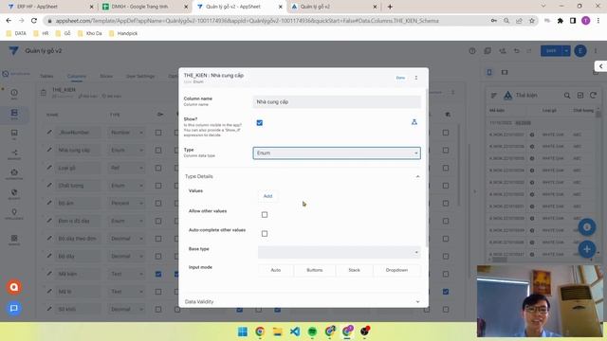Open the Handpick bookmark folder
The height and width of the screenshot is (341, 607).
[x=123, y=34]
